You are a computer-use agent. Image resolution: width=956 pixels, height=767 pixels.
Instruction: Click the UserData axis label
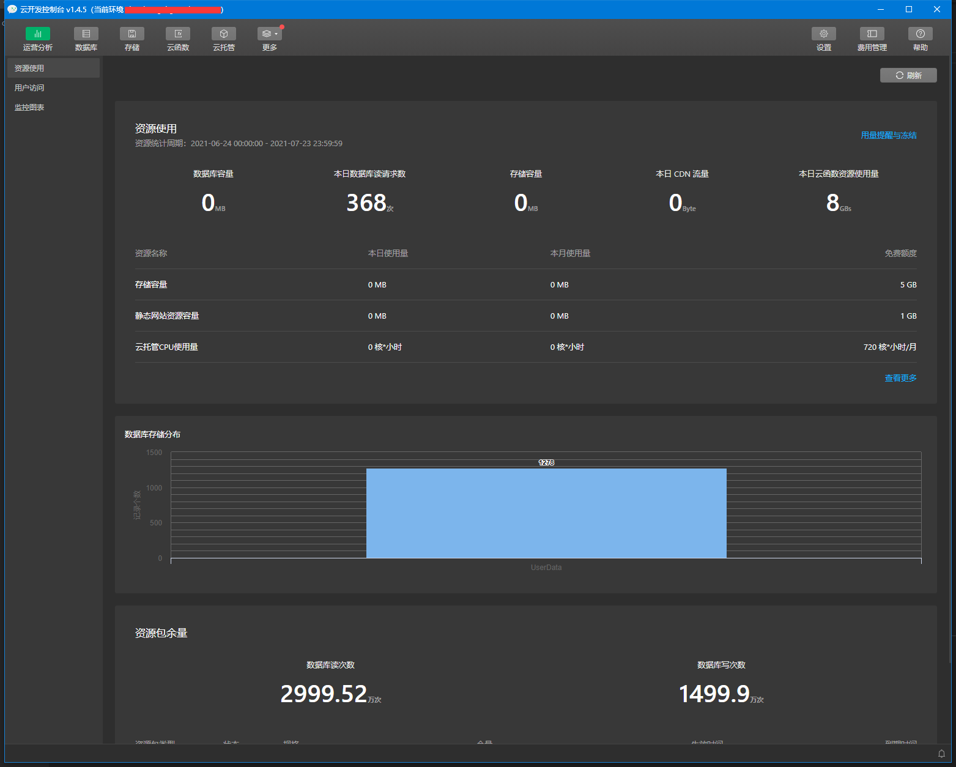[546, 568]
